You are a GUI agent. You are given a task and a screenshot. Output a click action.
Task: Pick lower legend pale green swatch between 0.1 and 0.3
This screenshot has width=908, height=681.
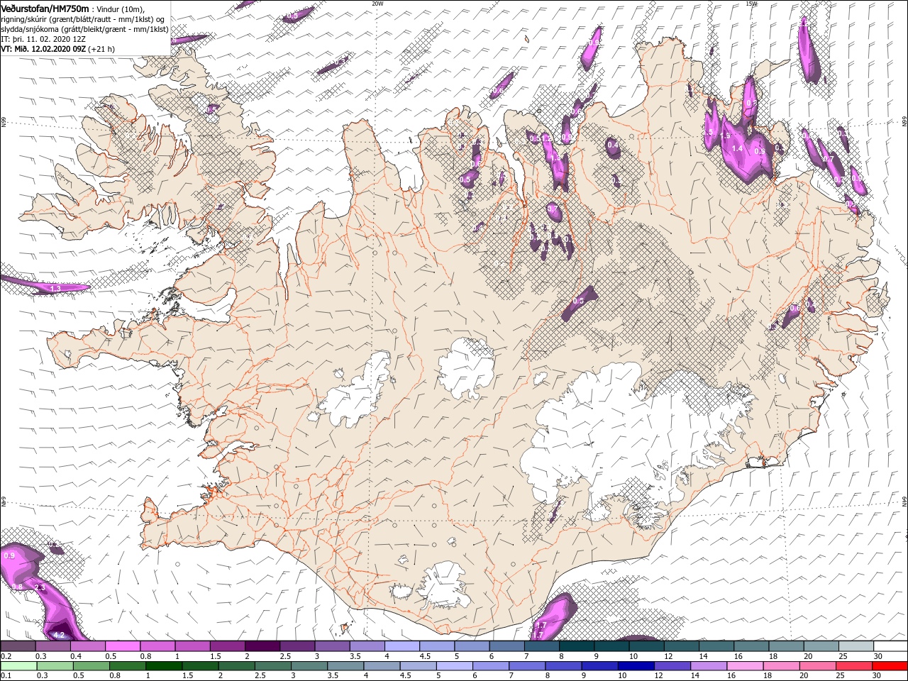[x=18, y=666]
